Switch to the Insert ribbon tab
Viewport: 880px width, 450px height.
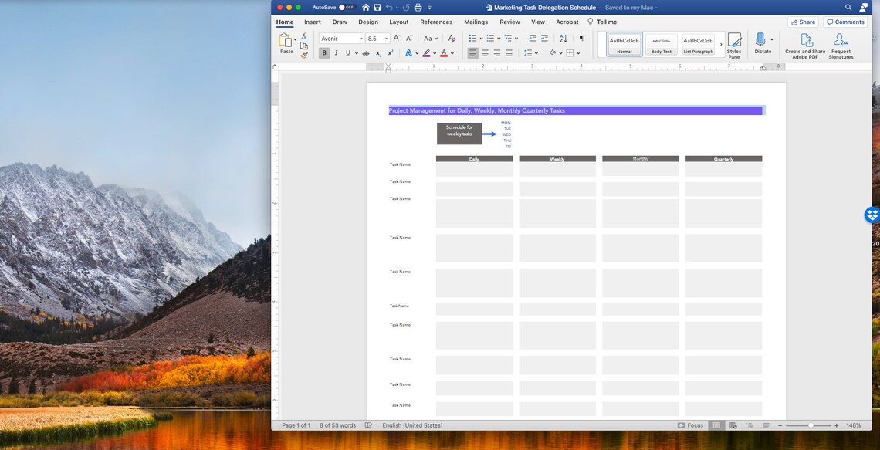(313, 22)
